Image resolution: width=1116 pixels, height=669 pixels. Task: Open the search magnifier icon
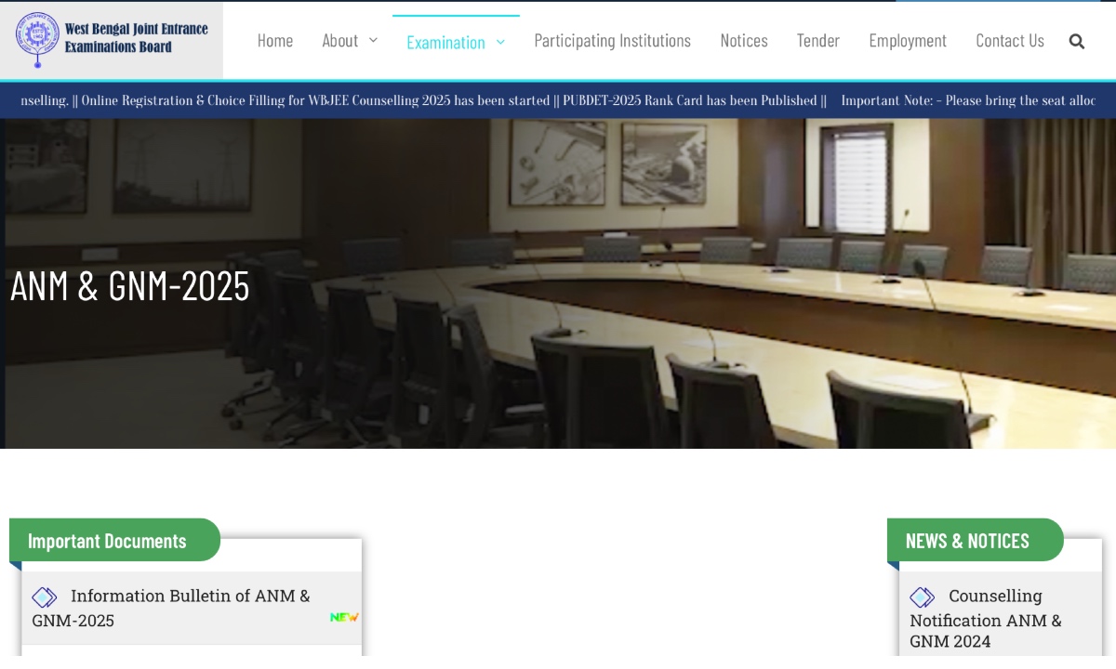(x=1077, y=41)
